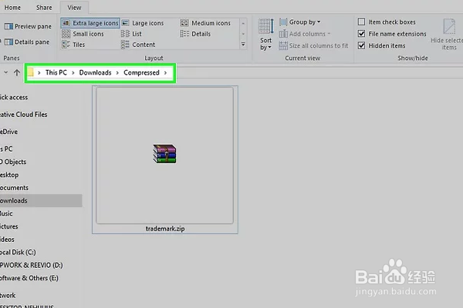The width and height of the screenshot is (463, 308).
Task: Select This PC in sidebar
Action: [6, 149]
